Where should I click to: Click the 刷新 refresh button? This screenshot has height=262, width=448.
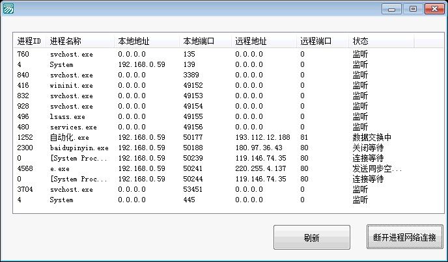tap(312, 237)
